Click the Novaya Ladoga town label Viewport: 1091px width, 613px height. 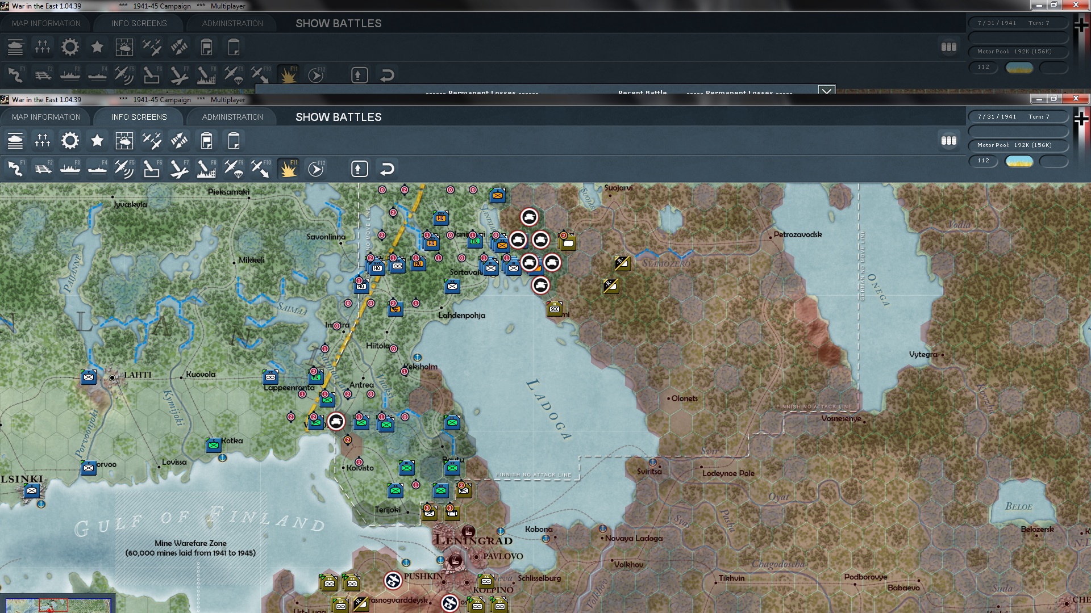click(634, 538)
